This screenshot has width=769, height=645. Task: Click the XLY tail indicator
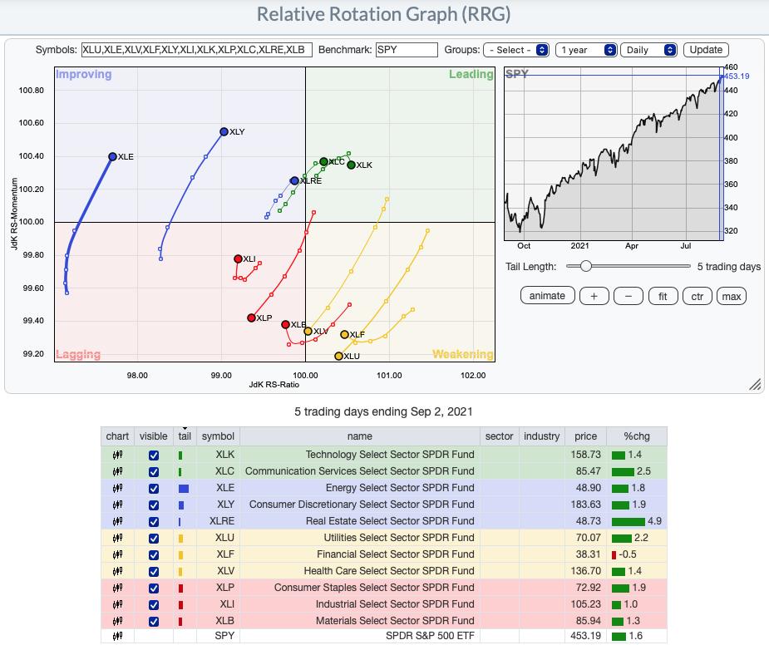tap(181, 505)
